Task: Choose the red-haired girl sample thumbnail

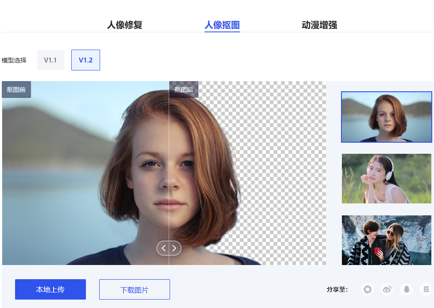Action: (x=386, y=117)
